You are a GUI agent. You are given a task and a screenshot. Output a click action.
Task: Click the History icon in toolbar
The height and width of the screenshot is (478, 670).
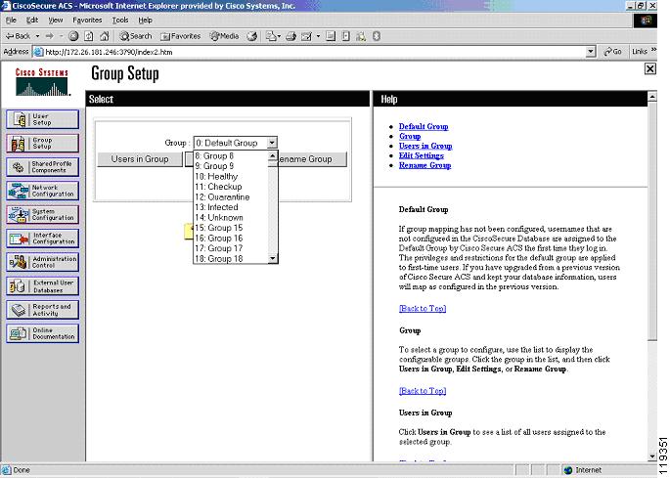(252, 36)
